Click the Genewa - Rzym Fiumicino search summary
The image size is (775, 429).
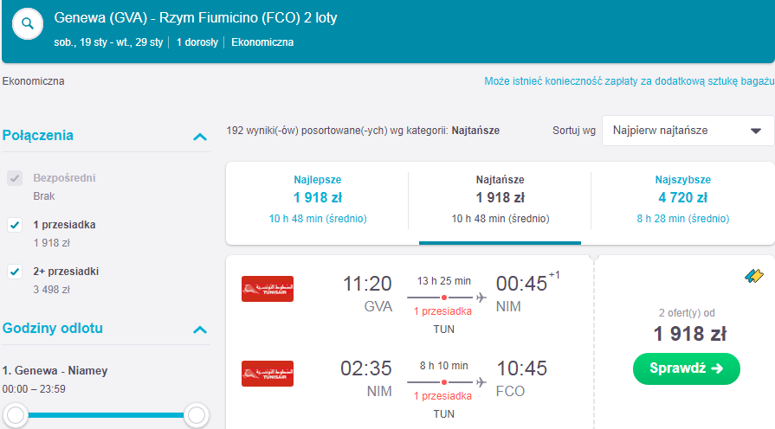pos(195,18)
